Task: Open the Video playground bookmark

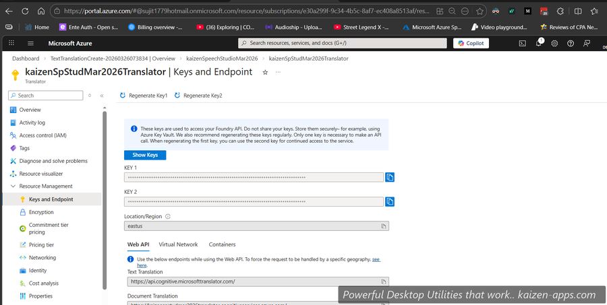Action: click(x=499, y=27)
